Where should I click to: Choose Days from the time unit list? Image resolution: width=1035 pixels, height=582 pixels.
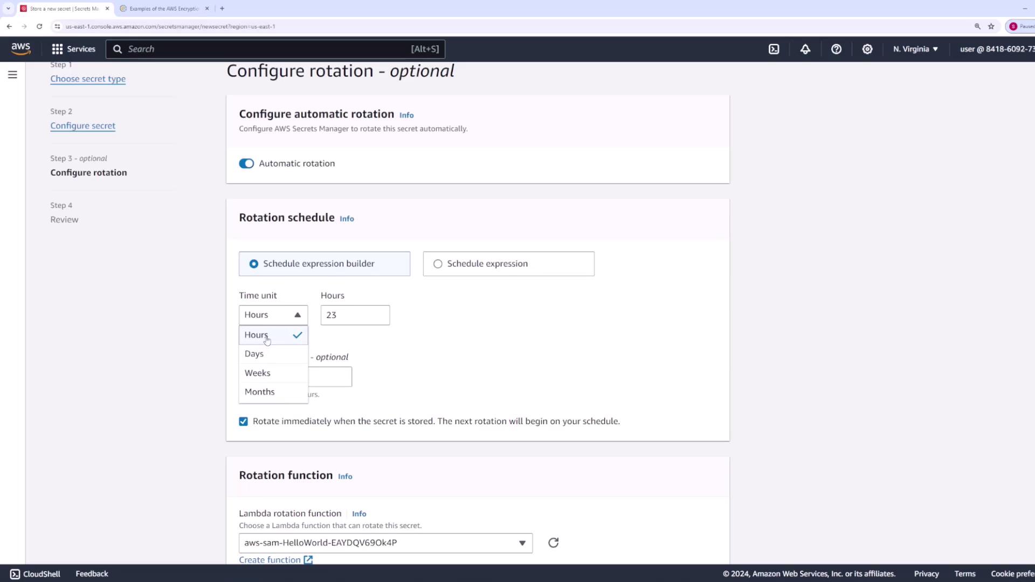point(254,354)
